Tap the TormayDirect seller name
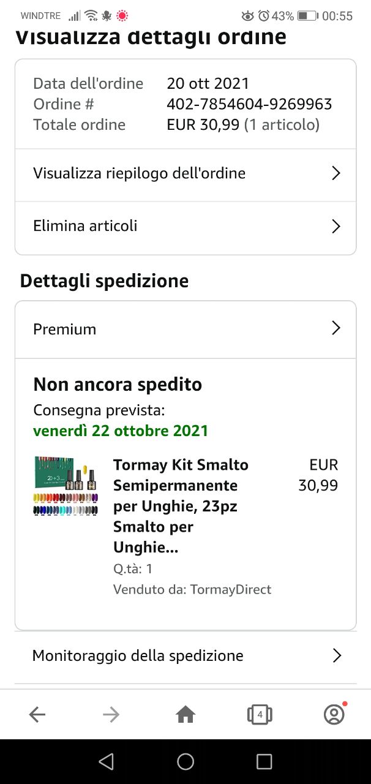The height and width of the screenshot is (784, 371). (231, 589)
